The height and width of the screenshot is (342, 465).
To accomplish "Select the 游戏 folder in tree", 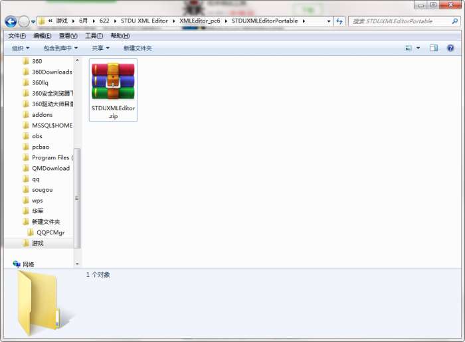I will click(x=33, y=243).
